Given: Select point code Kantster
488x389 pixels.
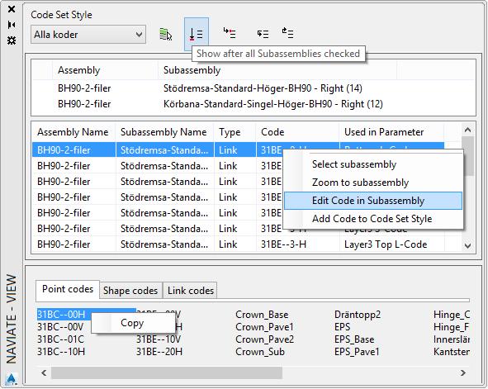Looking at the screenshot, I should point(452,352).
